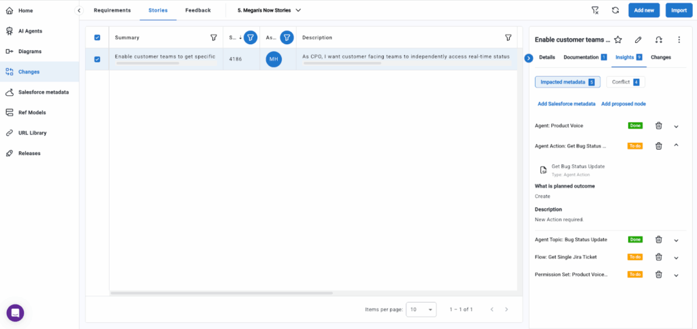Image resolution: width=697 pixels, height=329 pixels.
Task: Collapse the Agent Action: Get Bug Status item
Action: (x=676, y=145)
